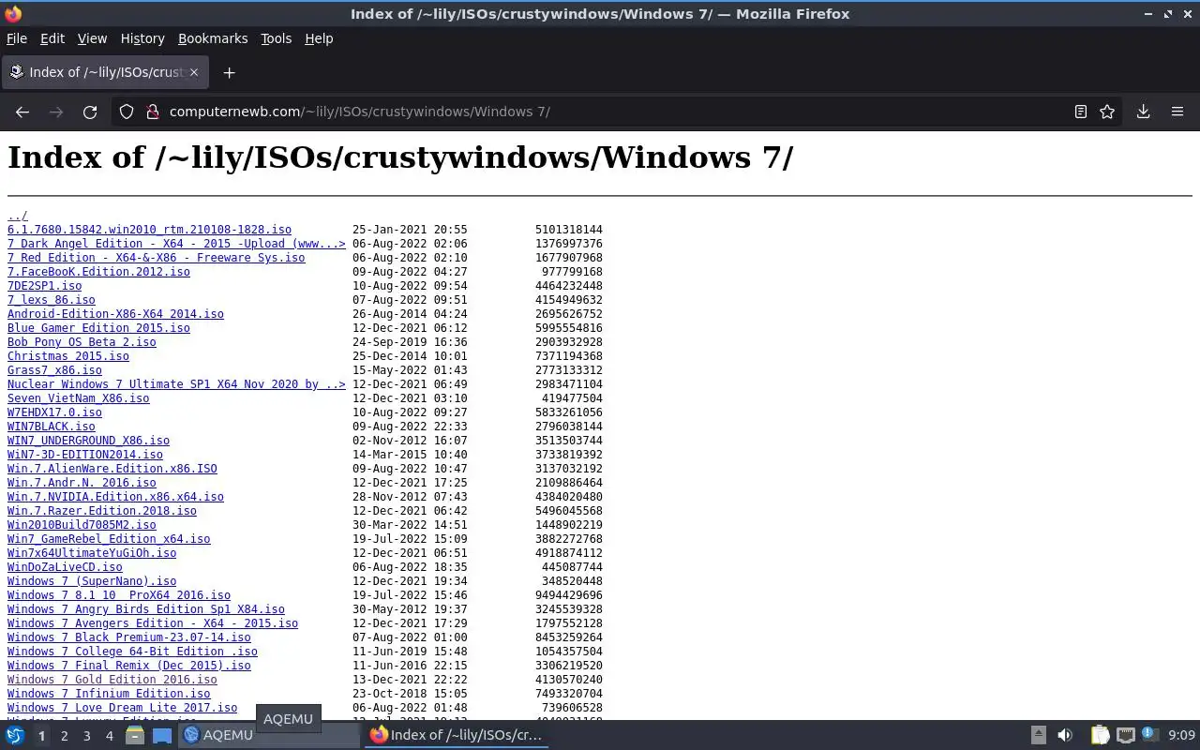This screenshot has width=1200, height=750.
Task: Show the desktop via panel icon
Action: pos(162,735)
